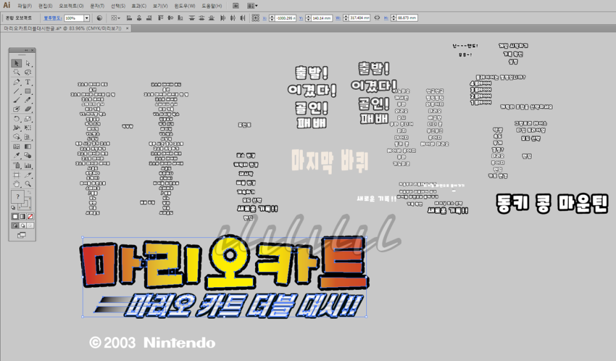Select the Pencil tool
The image size is (616, 361).
(28, 100)
